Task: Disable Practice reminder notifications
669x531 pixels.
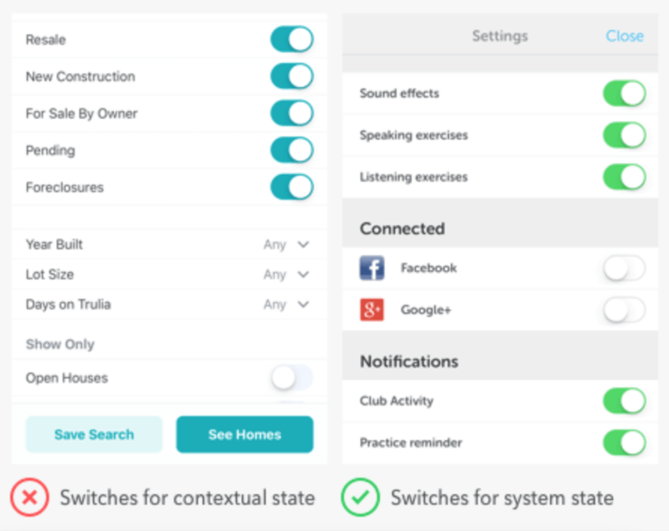Action: [x=624, y=442]
